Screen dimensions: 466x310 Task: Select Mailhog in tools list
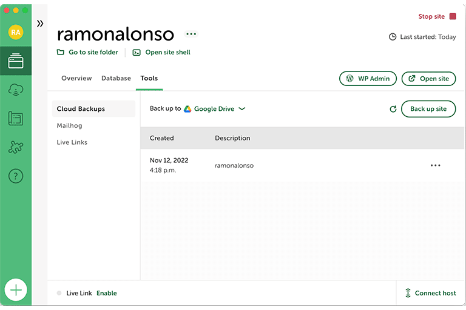[70, 125]
